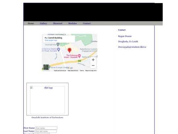Click the Dromad Hire map marker

point(58,44)
